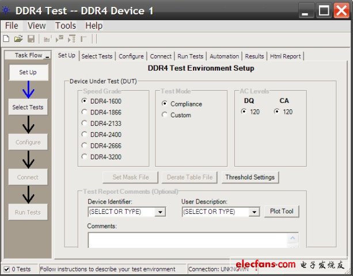Open the User Description dropdown list
This screenshot has width=353, height=276.
pos(254,212)
